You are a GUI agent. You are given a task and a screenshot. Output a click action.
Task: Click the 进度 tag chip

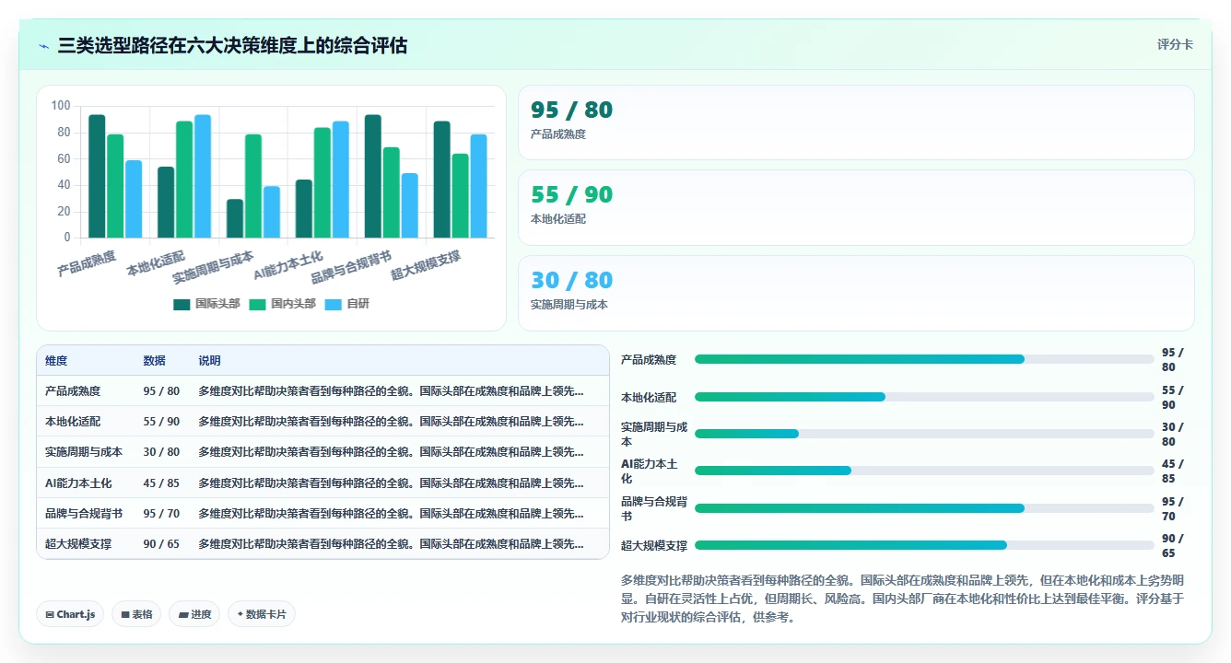pyautogui.click(x=194, y=614)
